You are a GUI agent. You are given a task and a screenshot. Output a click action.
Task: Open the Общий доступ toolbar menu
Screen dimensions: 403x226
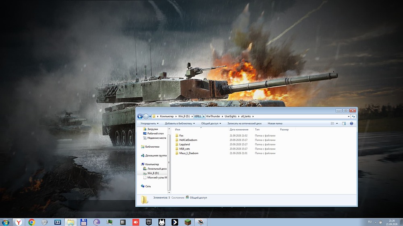tap(211, 123)
